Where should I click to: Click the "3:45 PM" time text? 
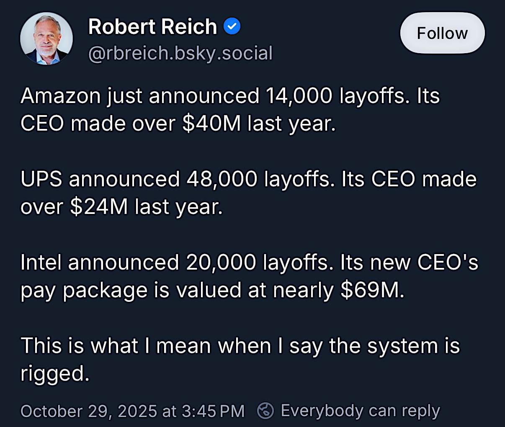pos(214,411)
